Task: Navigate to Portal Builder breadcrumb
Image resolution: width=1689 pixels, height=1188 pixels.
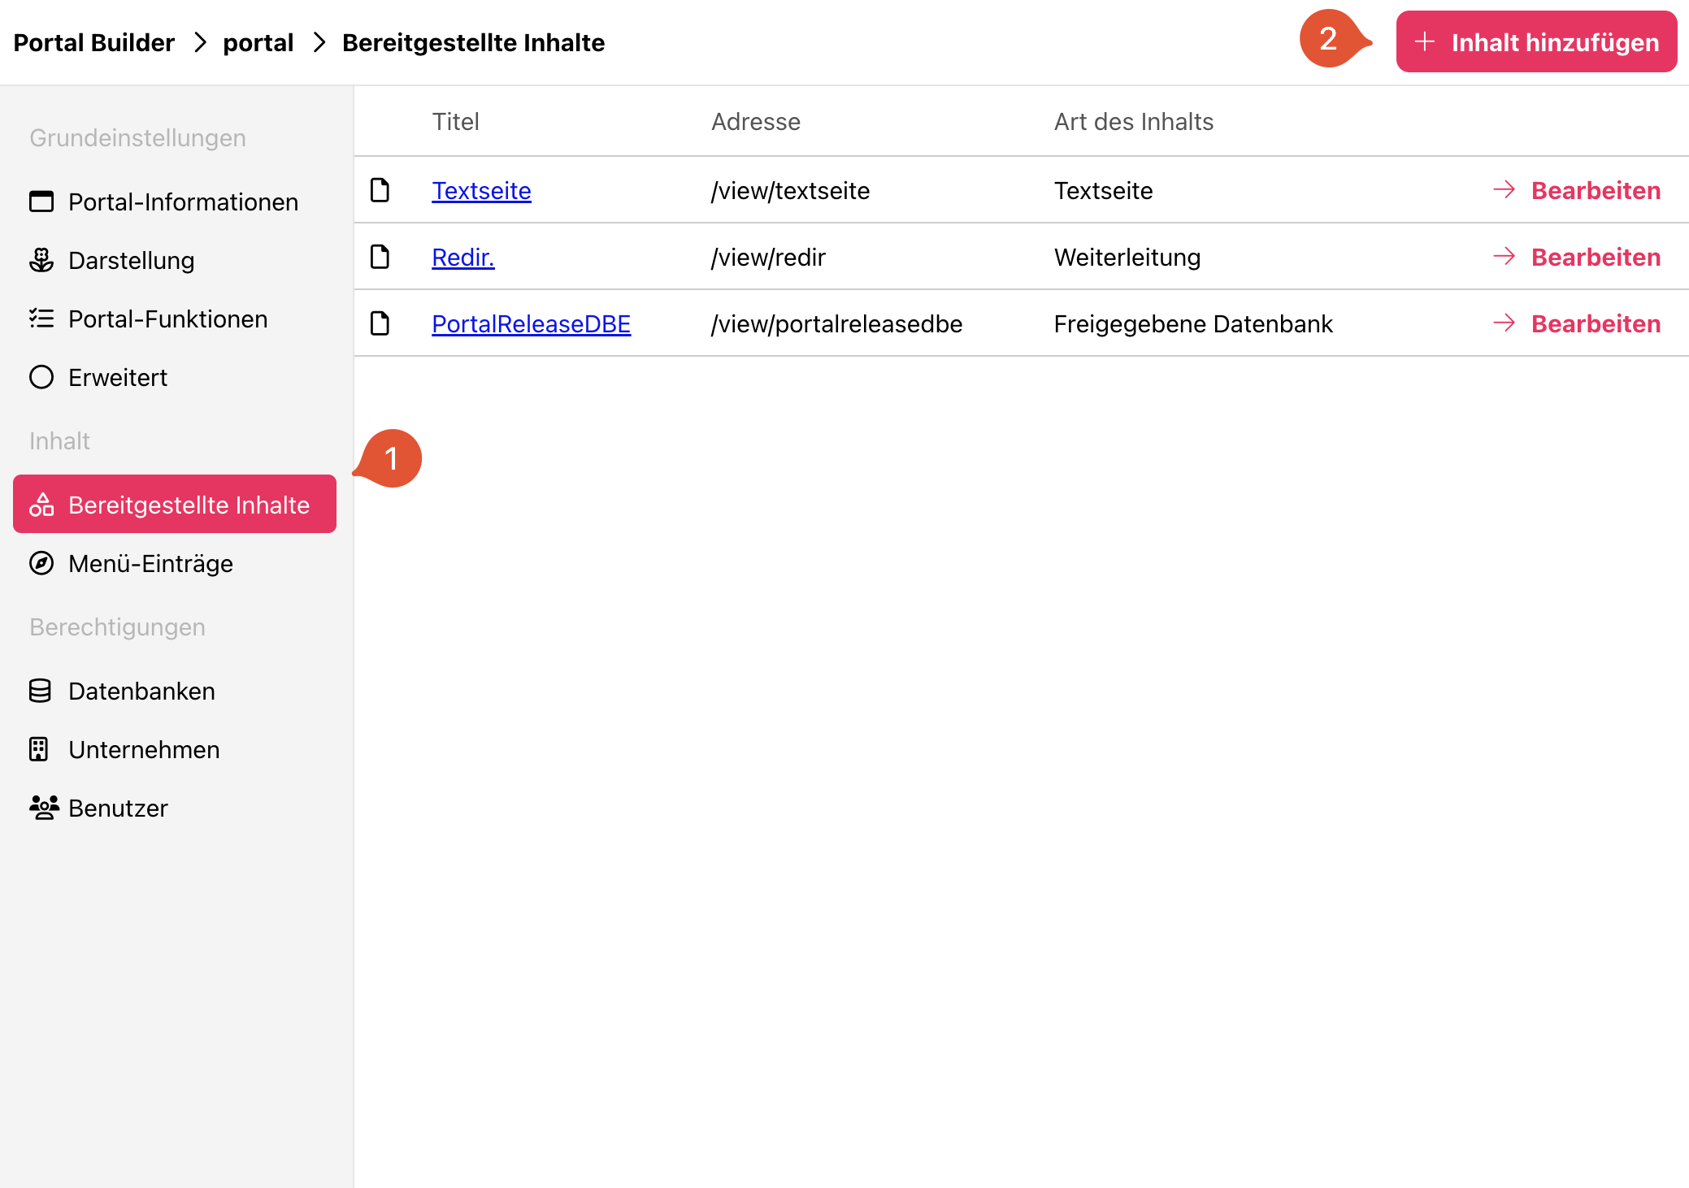Action: (x=94, y=42)
